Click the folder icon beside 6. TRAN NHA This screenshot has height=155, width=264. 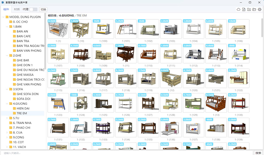(x=11, y=123)
